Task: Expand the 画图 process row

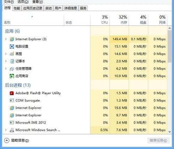Action: [x=6, y=54]
